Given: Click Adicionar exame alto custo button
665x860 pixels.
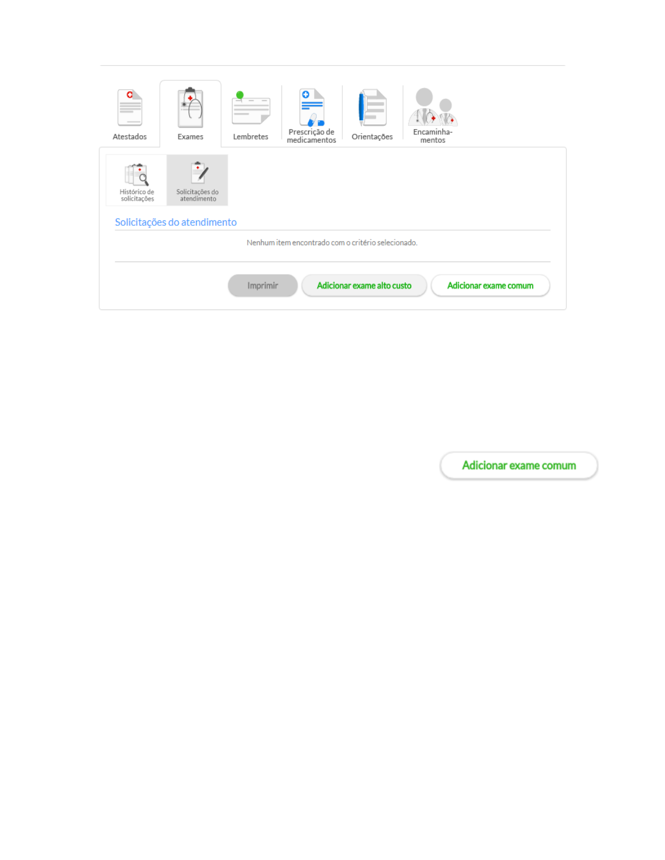Looking at the screenshot, I should tap(364, 286).
